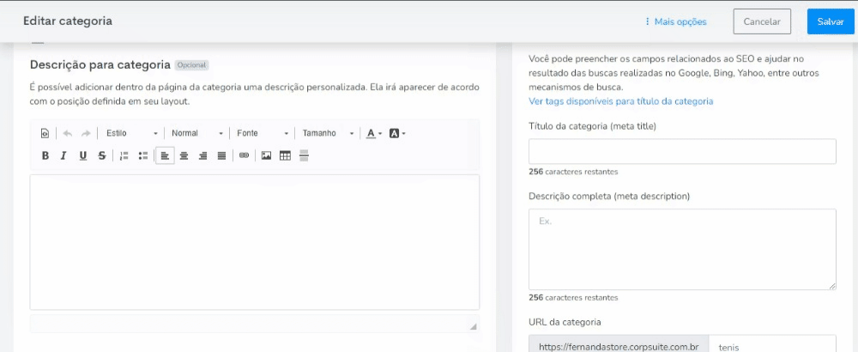The image size is (858, 352).
Task: Insert a horizontal line
Action: click(x=305, y=156)
